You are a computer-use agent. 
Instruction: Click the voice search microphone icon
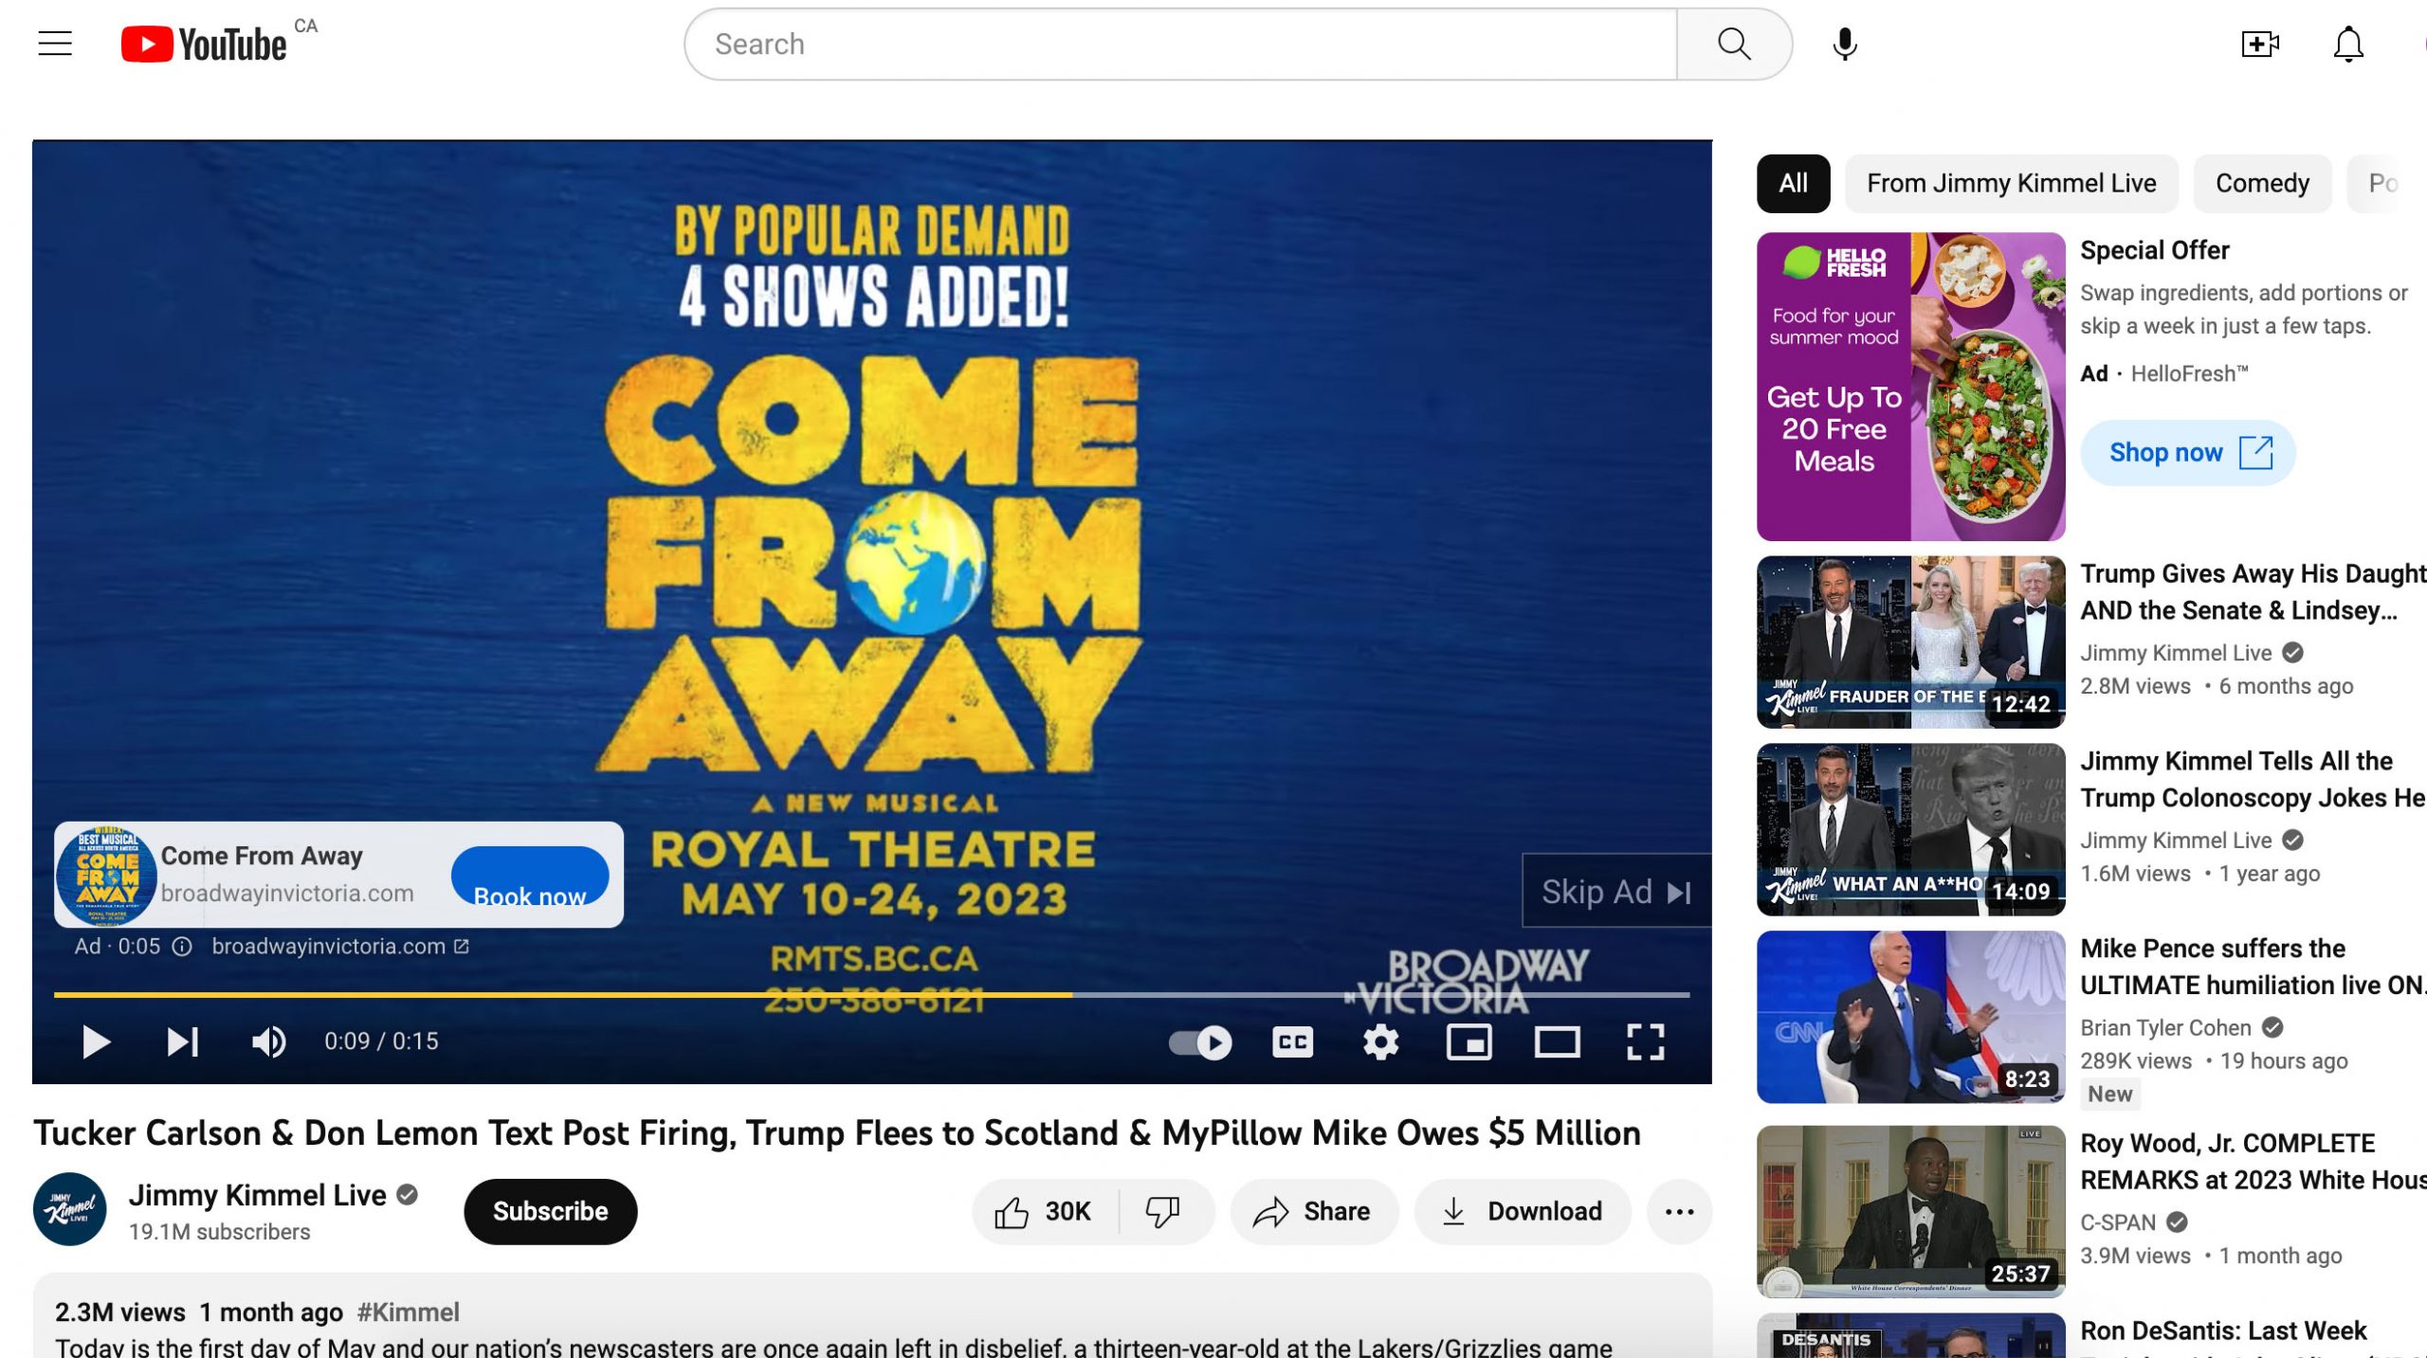(1844, 44)
